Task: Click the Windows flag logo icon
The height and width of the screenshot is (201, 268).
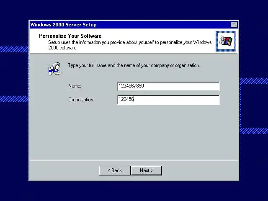Action: click(226, 41)
